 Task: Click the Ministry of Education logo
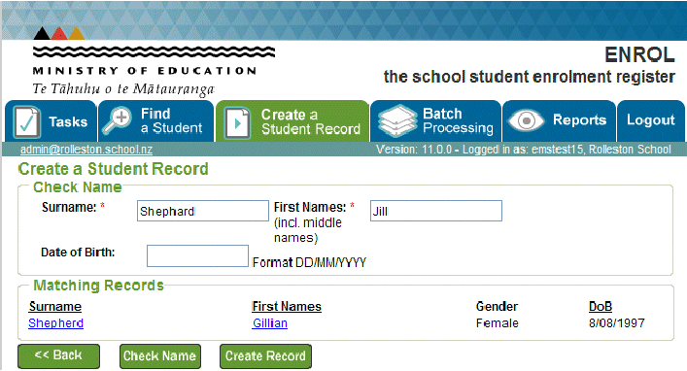tap(154, 61)
